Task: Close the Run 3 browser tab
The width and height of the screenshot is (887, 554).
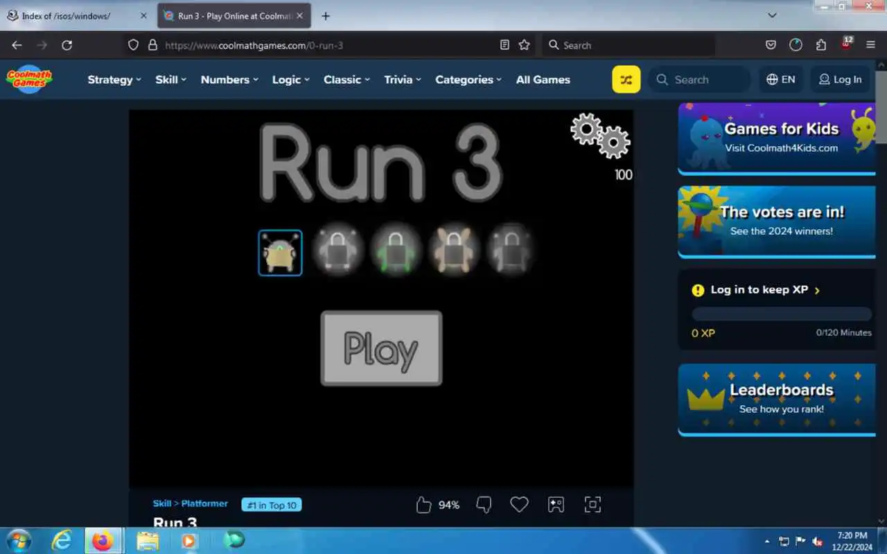Action: (x=300, y=16)
